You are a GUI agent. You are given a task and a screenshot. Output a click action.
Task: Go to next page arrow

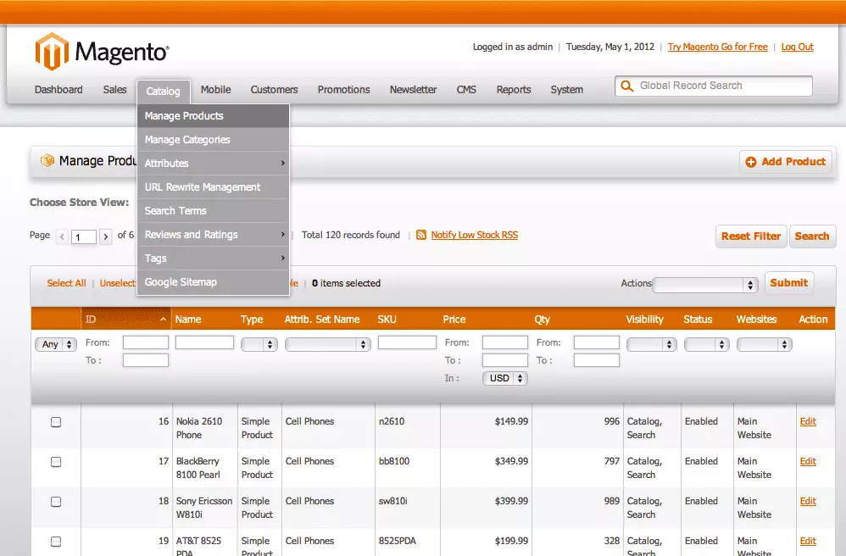point(105,237)
